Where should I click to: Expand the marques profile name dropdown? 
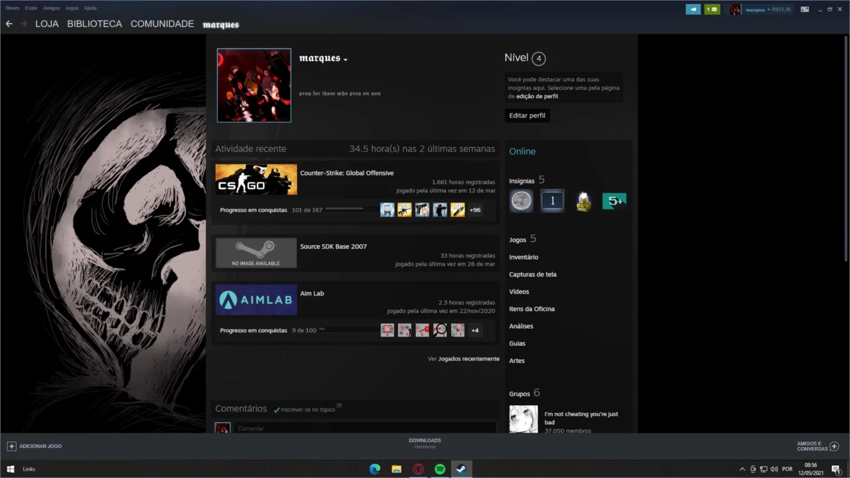coord(345,59)
